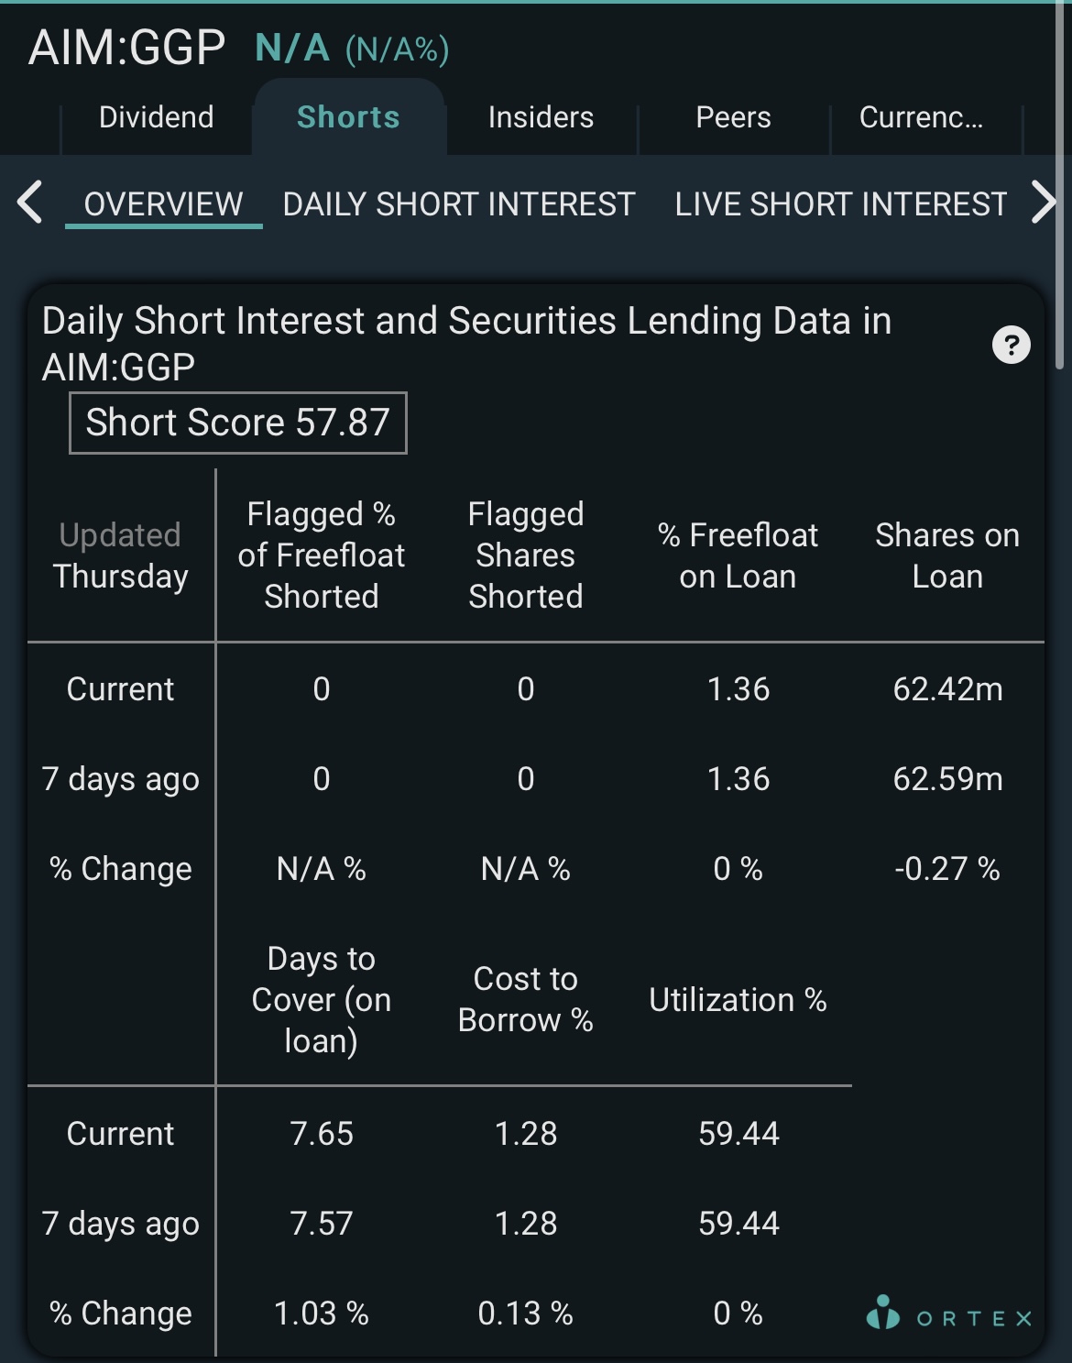Click current Shares on Loan value 62.42m

coord(947,689)
